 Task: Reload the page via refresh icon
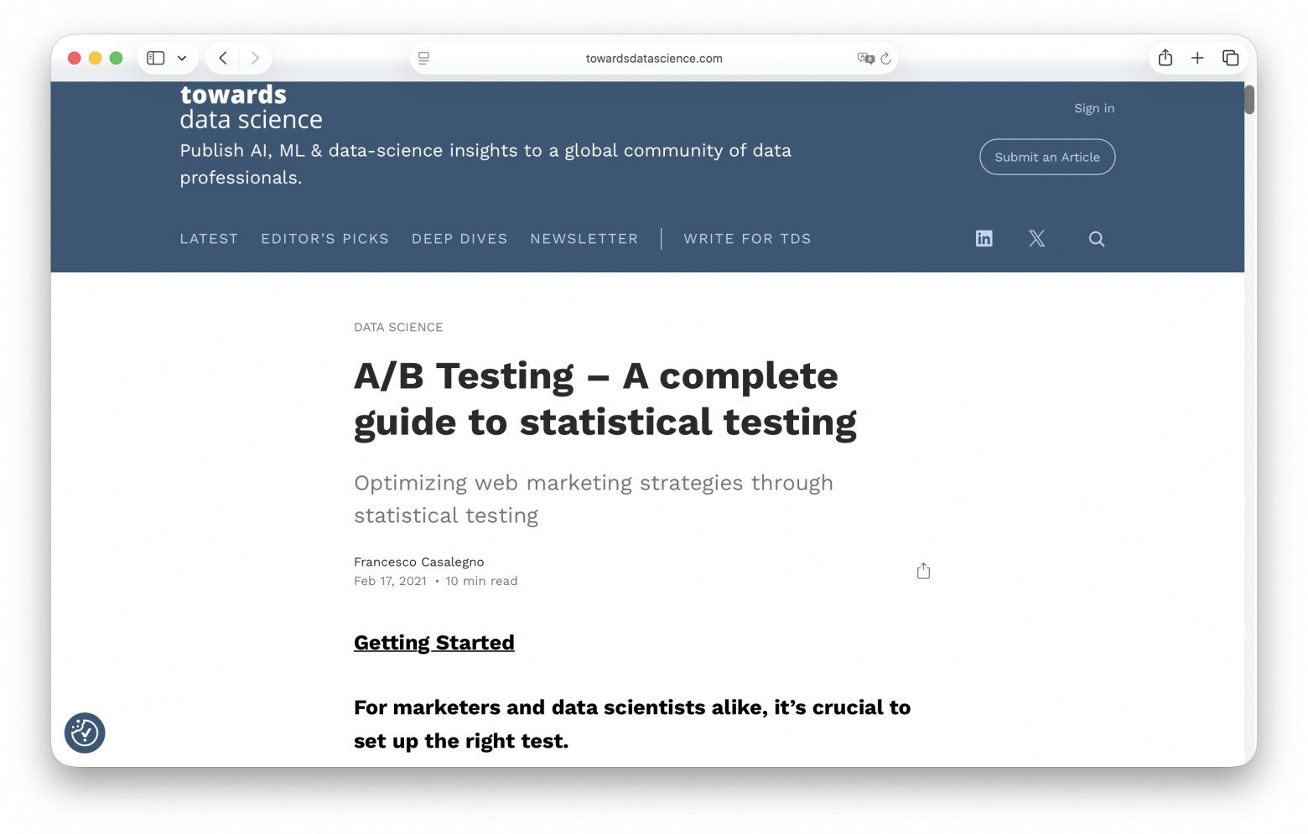tap(885, 59)
